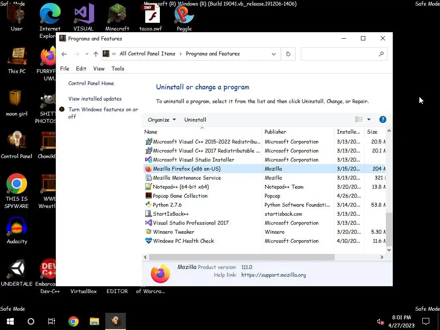Select Mozilla Maintenance Service row

265,177
